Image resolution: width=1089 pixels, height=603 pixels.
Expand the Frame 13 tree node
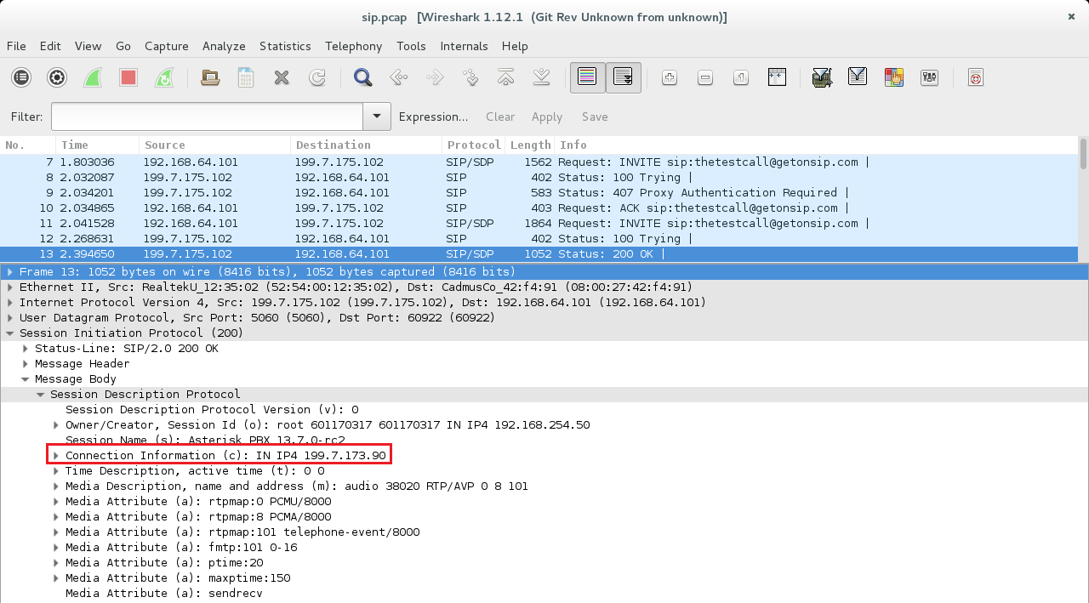(x=9, y=272)
